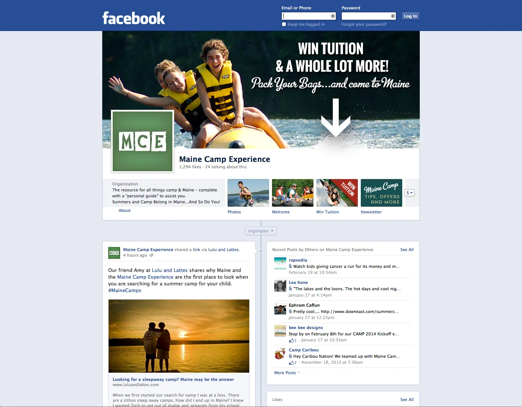
Task: Click the attachment icon in Camp Caribou's post
Action: [x=290, y=356]
